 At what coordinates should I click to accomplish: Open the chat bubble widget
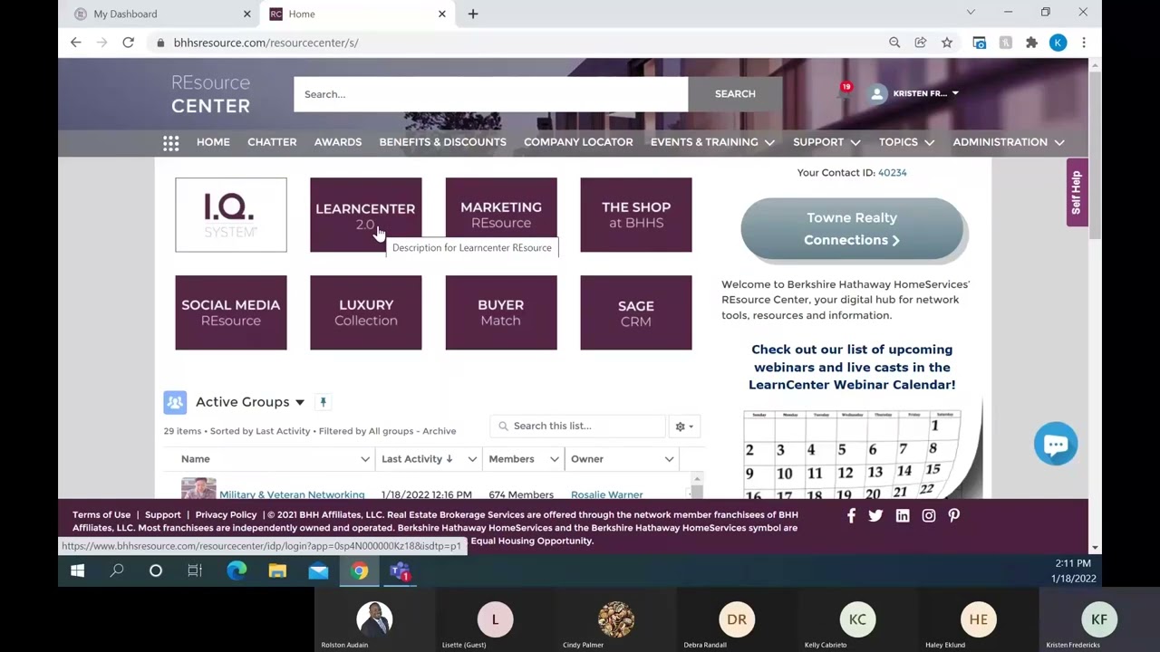click(x=1056, y=444)
